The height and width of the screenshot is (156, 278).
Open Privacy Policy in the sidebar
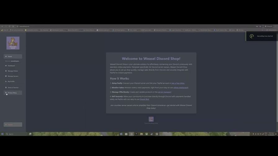pos(13,93)
